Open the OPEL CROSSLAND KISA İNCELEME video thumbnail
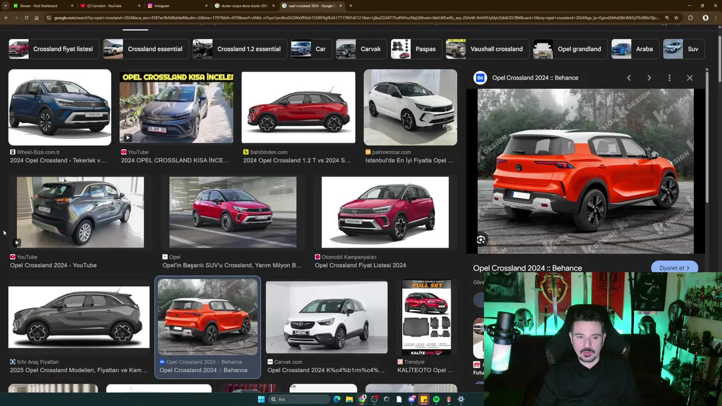 tap(176, 107)
